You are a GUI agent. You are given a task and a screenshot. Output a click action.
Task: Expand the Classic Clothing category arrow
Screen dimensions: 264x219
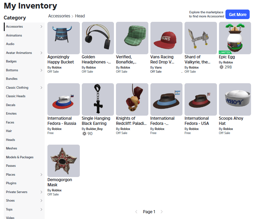click(41, 88)
